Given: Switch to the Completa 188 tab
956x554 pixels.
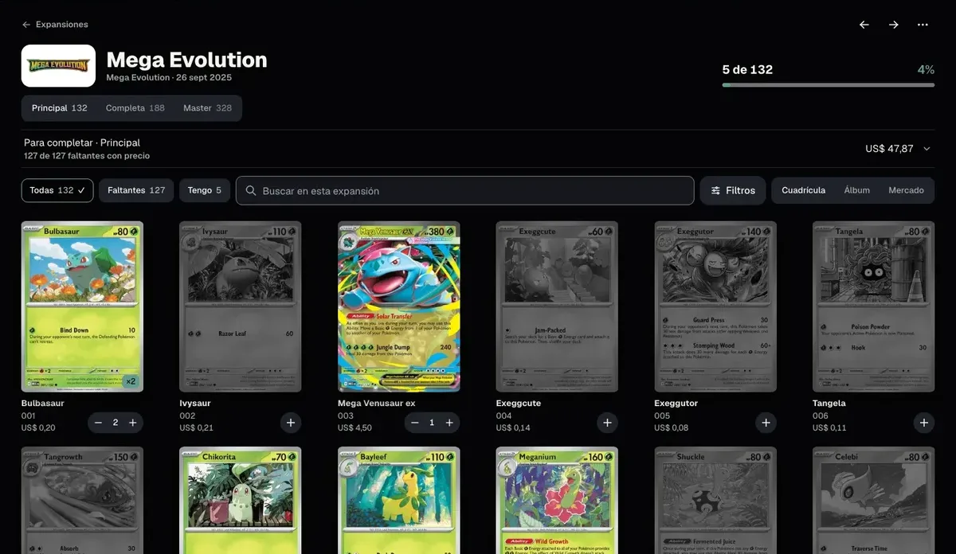Looking at the screenshot, I should [x=135, y=108].
